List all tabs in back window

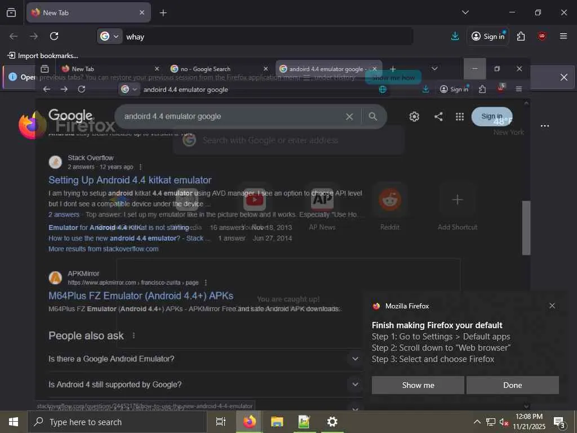465,12
